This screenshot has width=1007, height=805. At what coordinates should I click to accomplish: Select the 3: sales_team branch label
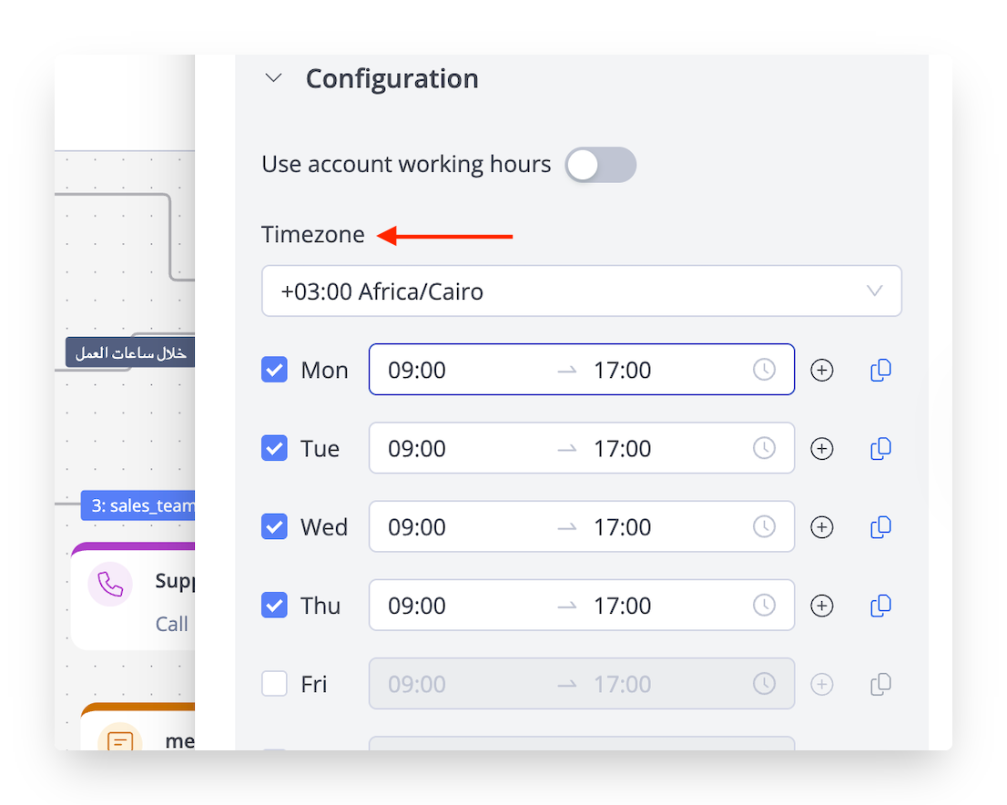138,505
